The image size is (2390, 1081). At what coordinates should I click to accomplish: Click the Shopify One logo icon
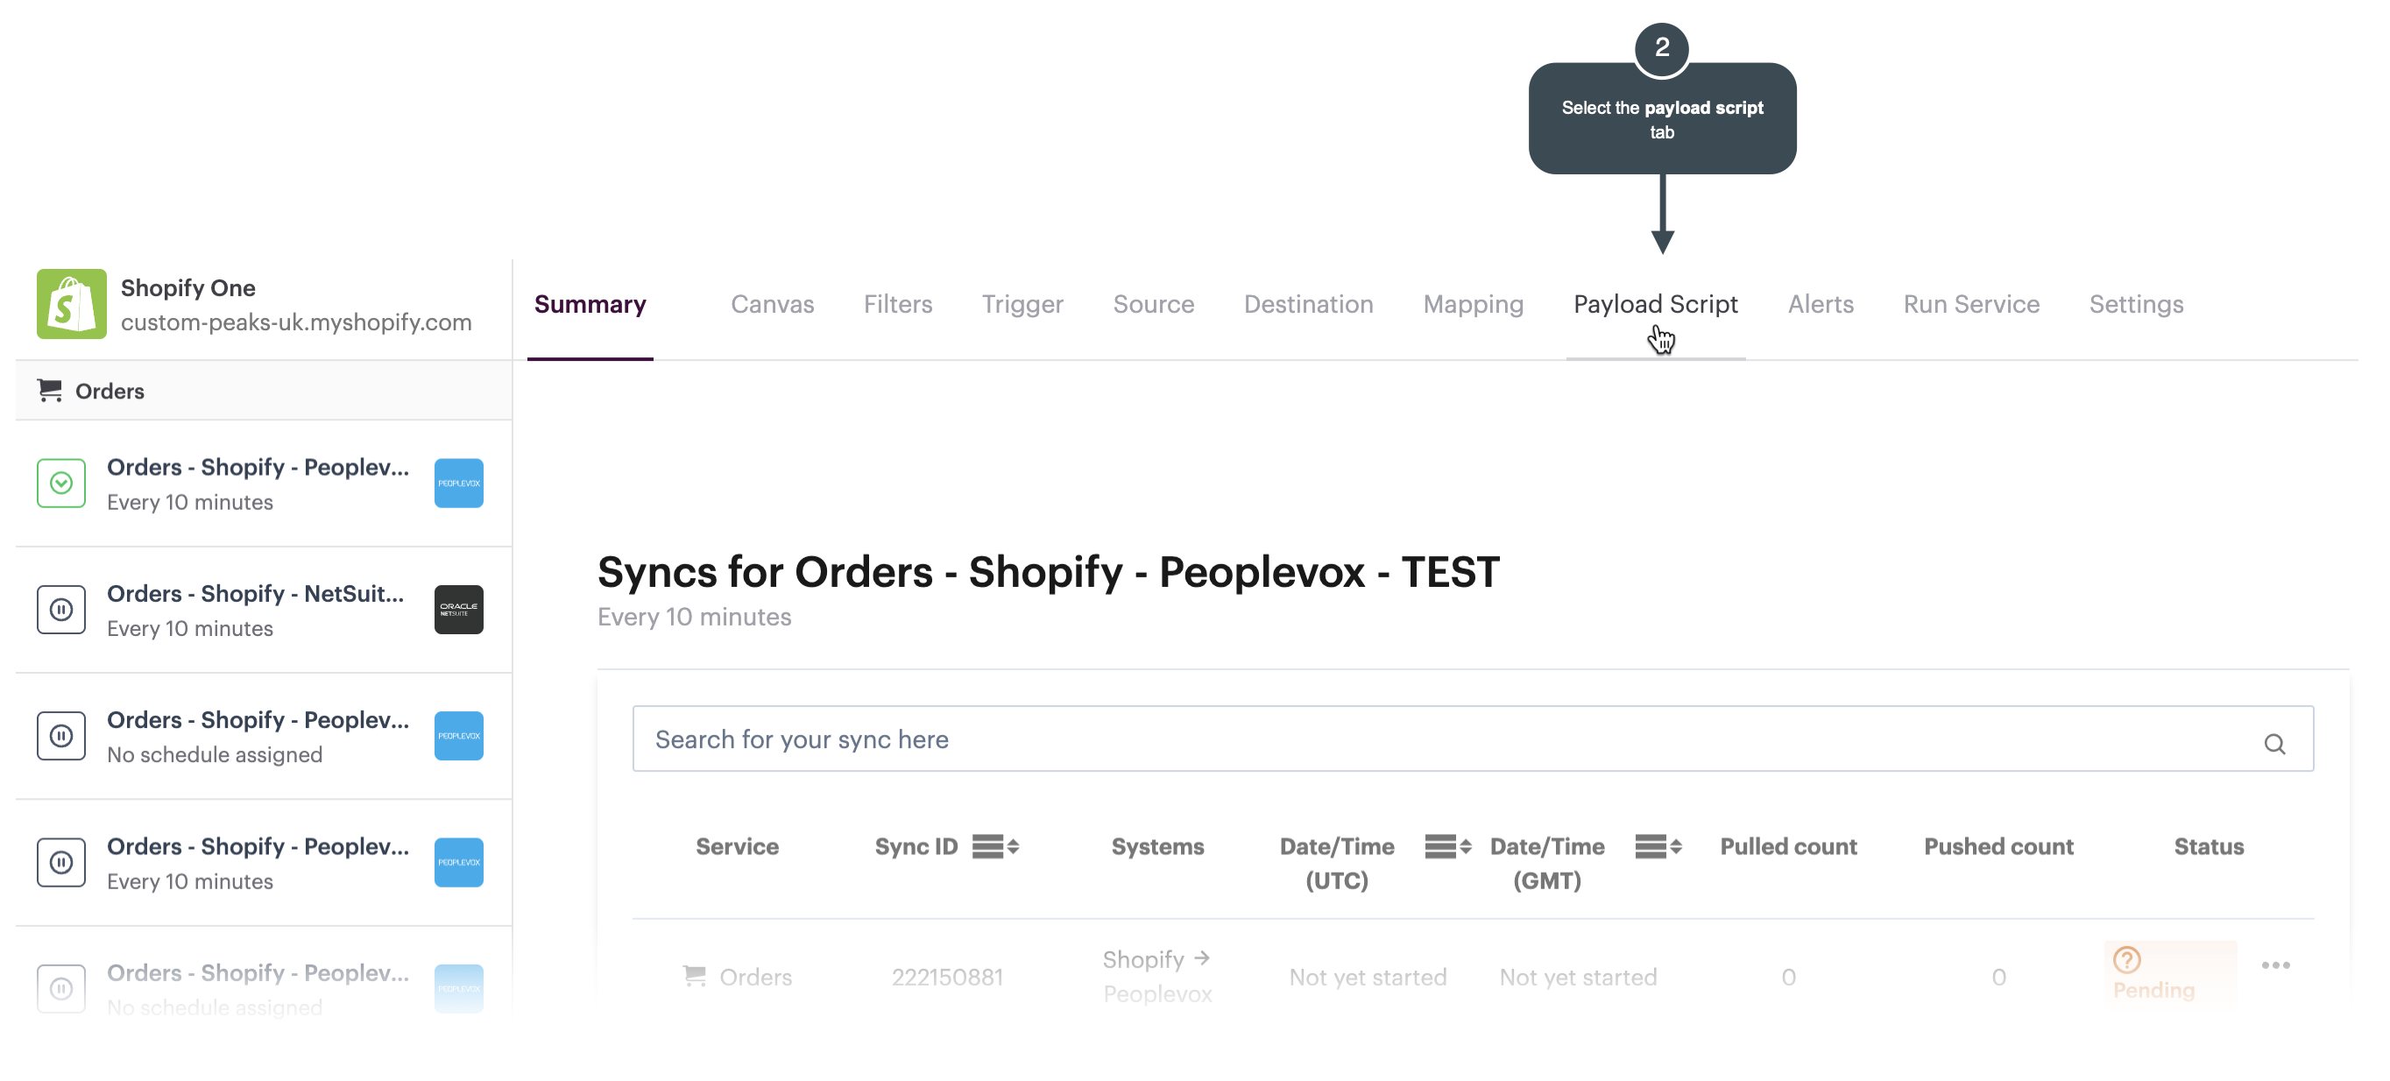point(72,304)
